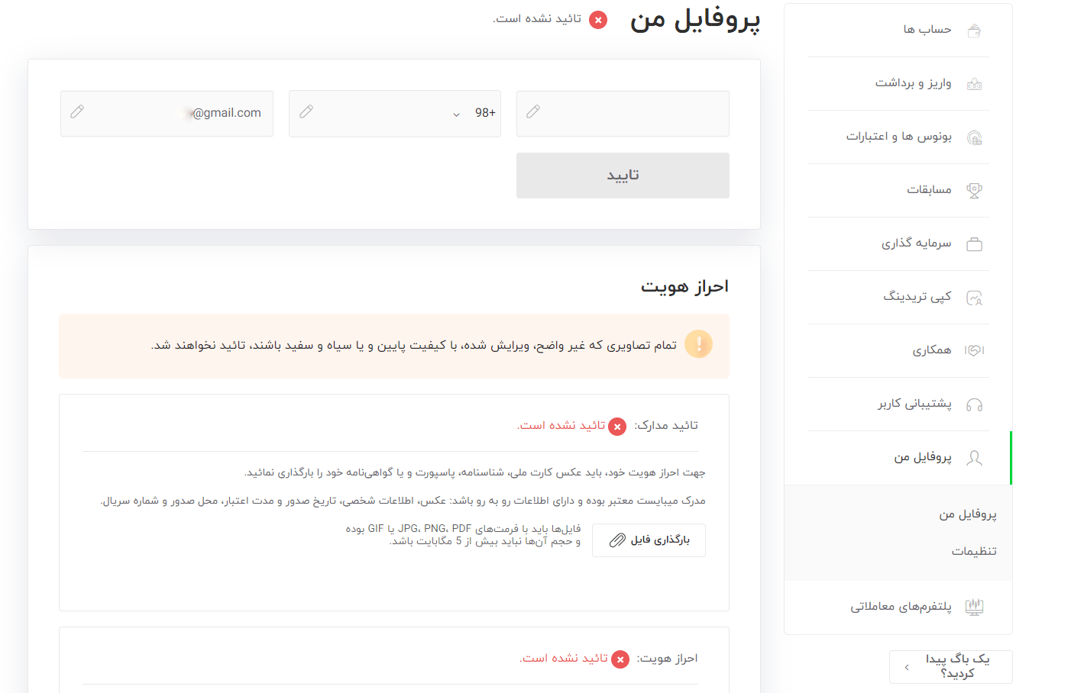Image resolution: width=1071 pixels, height=693 pixels.
Task: Click pencil icon in the phone number field
Action: coord(306,112)
